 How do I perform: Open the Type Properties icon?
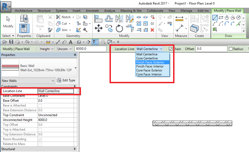[x=24, y=18]
